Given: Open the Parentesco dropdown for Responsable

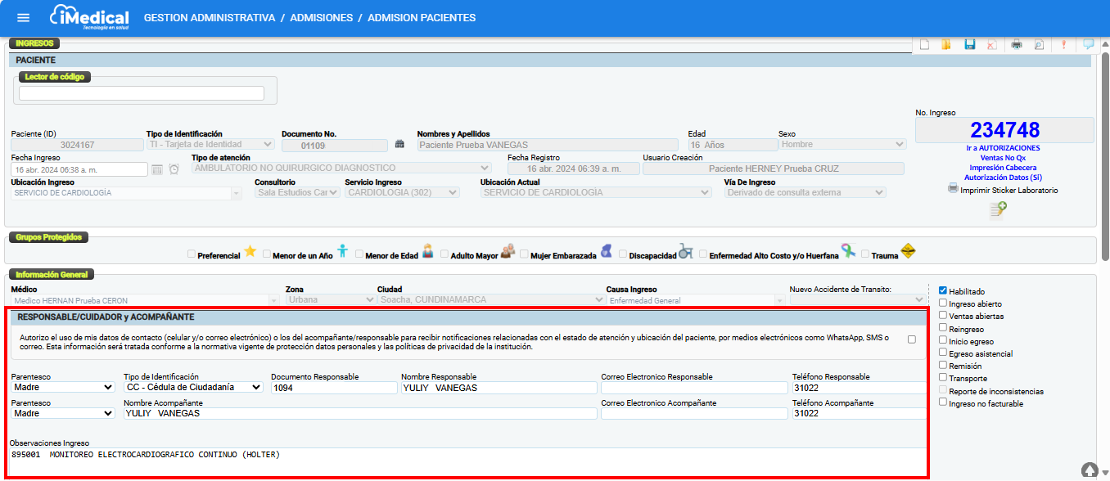Looking at the screenshot, I should click(x=62, y=387).
